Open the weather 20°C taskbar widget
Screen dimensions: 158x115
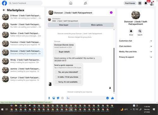(124, 109)
